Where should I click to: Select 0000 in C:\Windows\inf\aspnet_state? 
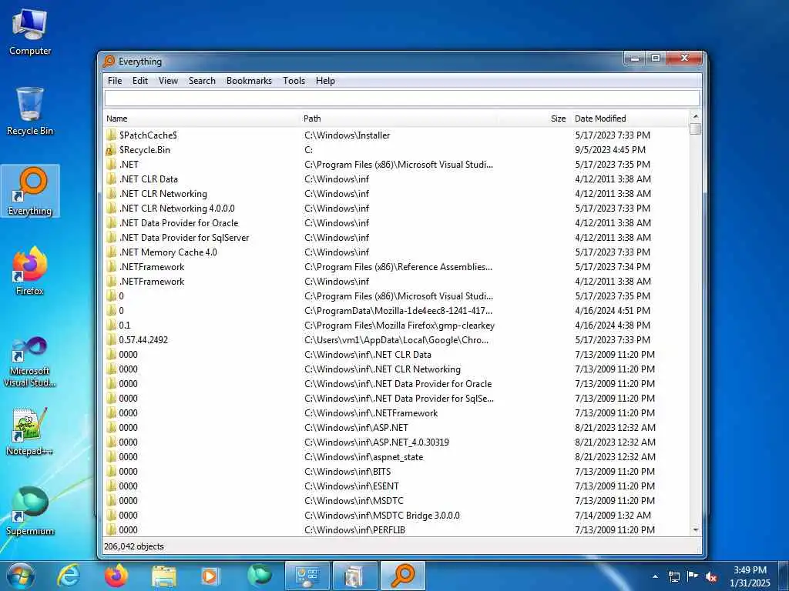click(x=397, y=457)
